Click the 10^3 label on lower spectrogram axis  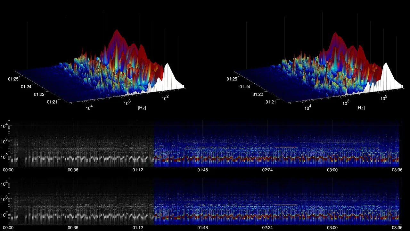tap(4, 198)
